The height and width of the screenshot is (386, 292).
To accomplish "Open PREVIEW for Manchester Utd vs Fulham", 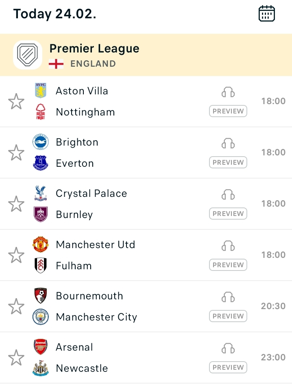I will 228,265.
